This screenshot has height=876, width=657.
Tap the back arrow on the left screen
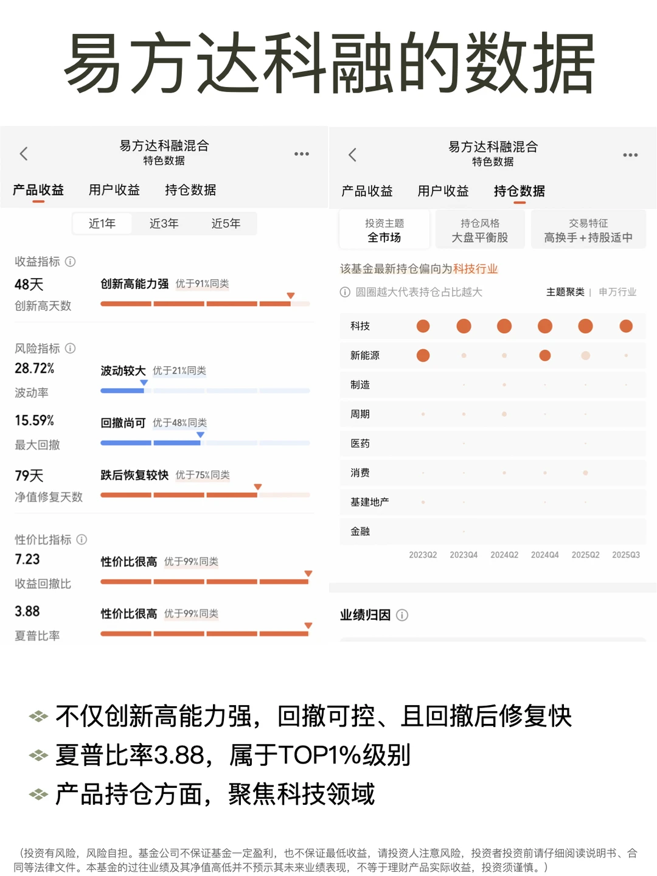(24, 154)
